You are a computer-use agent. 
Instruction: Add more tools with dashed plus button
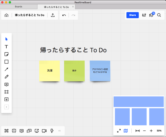6,107
